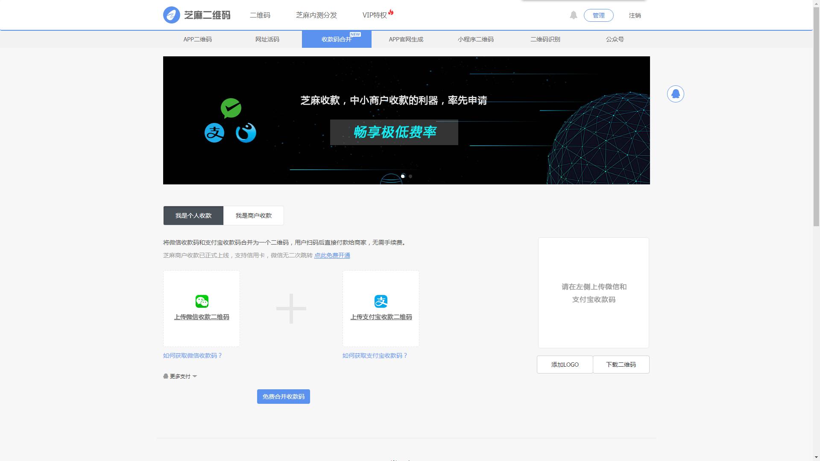Click the Zhima QR code logo icon
Screen dimensions: 820x461
coord(172,15)
